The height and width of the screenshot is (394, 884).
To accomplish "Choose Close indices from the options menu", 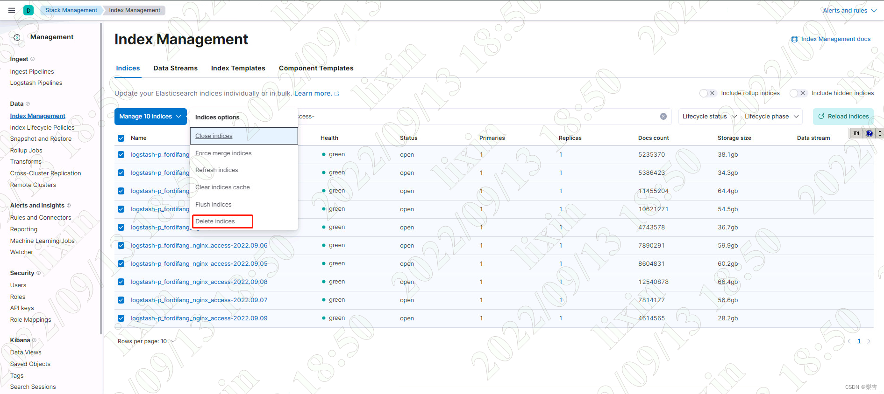I will [244, 136].
